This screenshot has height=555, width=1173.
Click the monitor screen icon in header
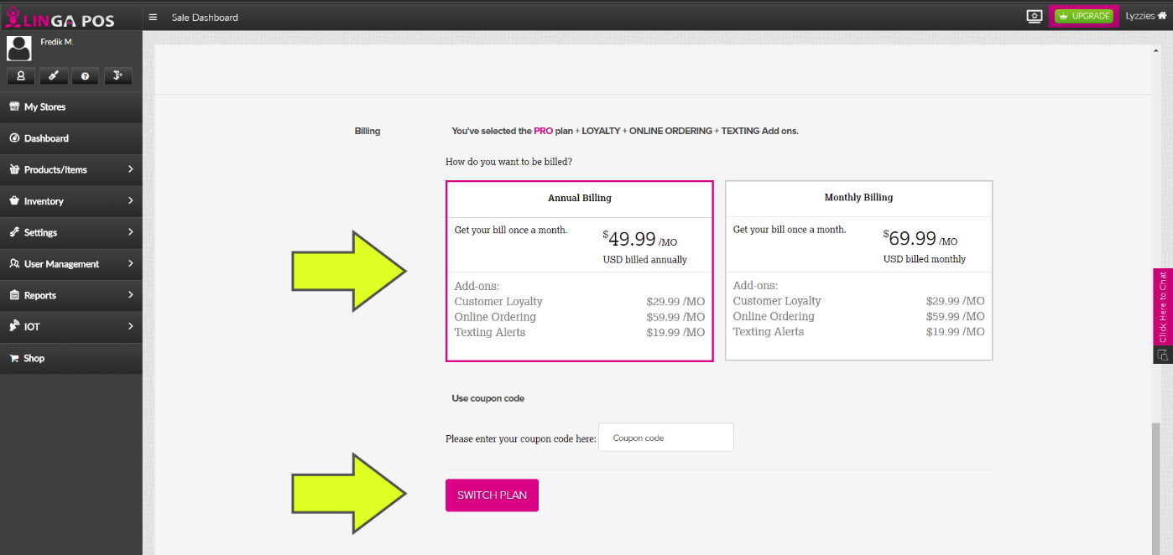(x=1034, y=16)
